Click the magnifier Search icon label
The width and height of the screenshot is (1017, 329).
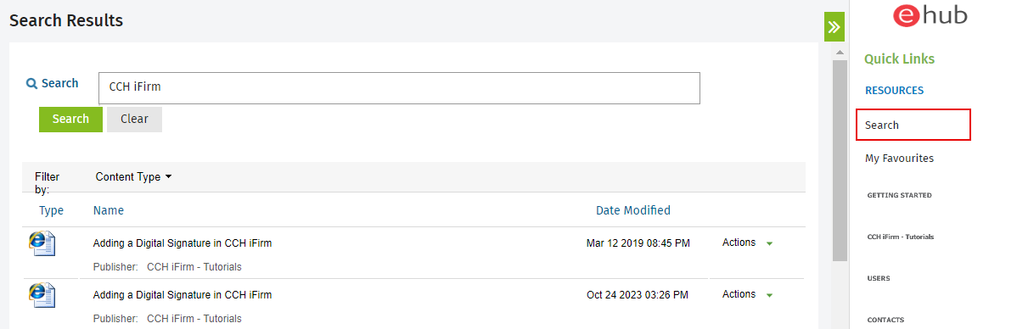pyautogui.click(x=52, y=83)
